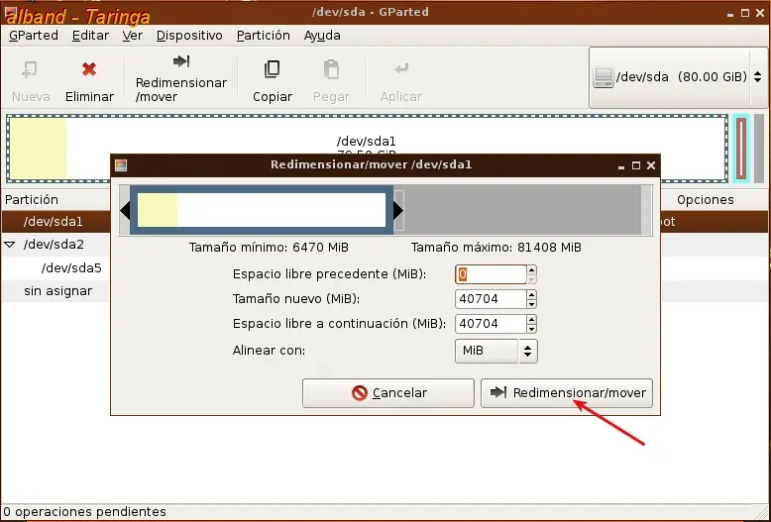Minimize the Redimensionar/mover dialog window
The image size is (771, 522).
click(621, 167)
